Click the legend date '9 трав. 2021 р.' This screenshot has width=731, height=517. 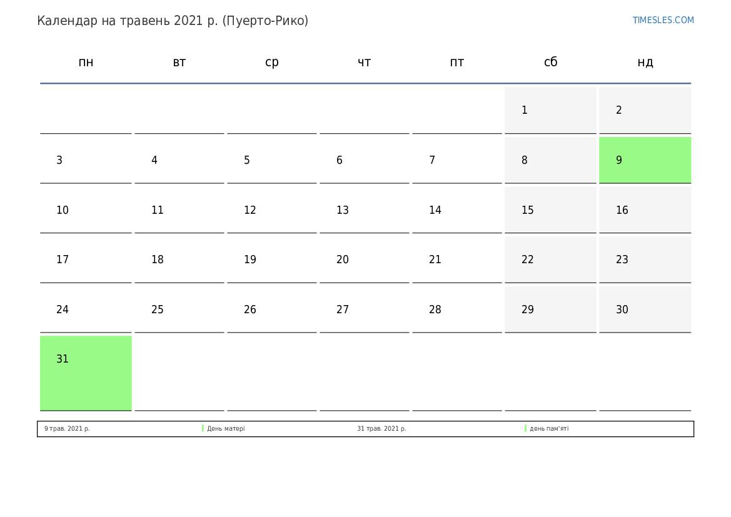[67, 428]
